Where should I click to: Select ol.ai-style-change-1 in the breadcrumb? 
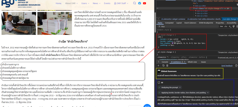(x=230, y=19)
